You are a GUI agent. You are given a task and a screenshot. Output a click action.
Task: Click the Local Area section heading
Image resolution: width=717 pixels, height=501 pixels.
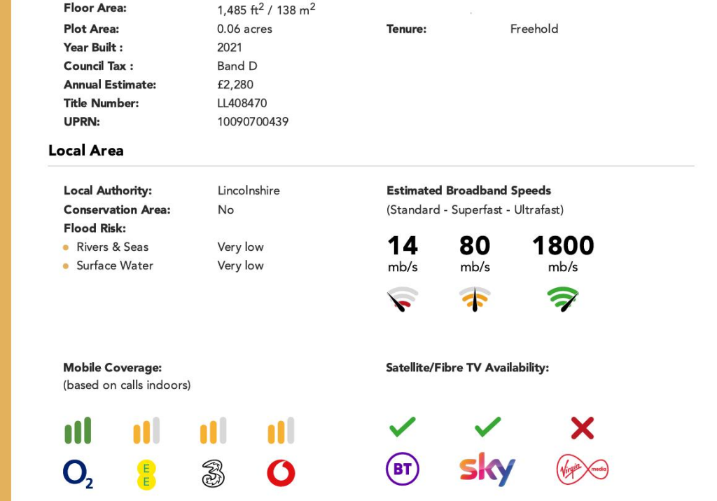click(x=85, y=151)
